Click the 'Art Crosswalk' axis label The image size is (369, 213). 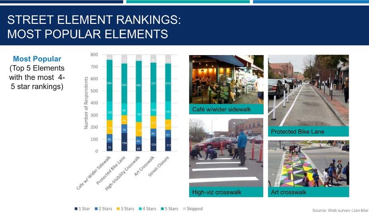[x=144, y=166]
